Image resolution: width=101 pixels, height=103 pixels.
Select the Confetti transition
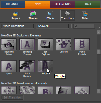pyautogui.click(x=64, y=44)
